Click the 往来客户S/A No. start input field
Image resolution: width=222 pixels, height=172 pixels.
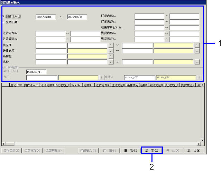(x=149, y=28)
